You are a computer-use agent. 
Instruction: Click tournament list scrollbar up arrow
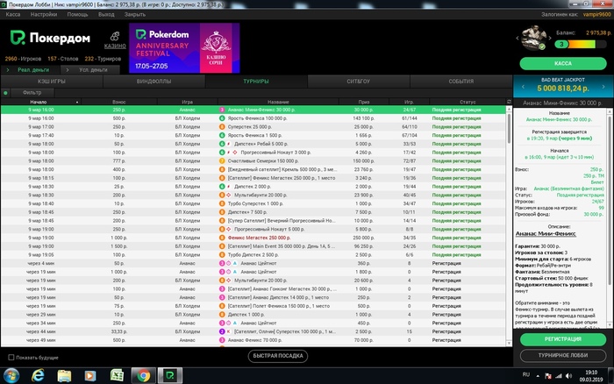click(x=509, y=110)
